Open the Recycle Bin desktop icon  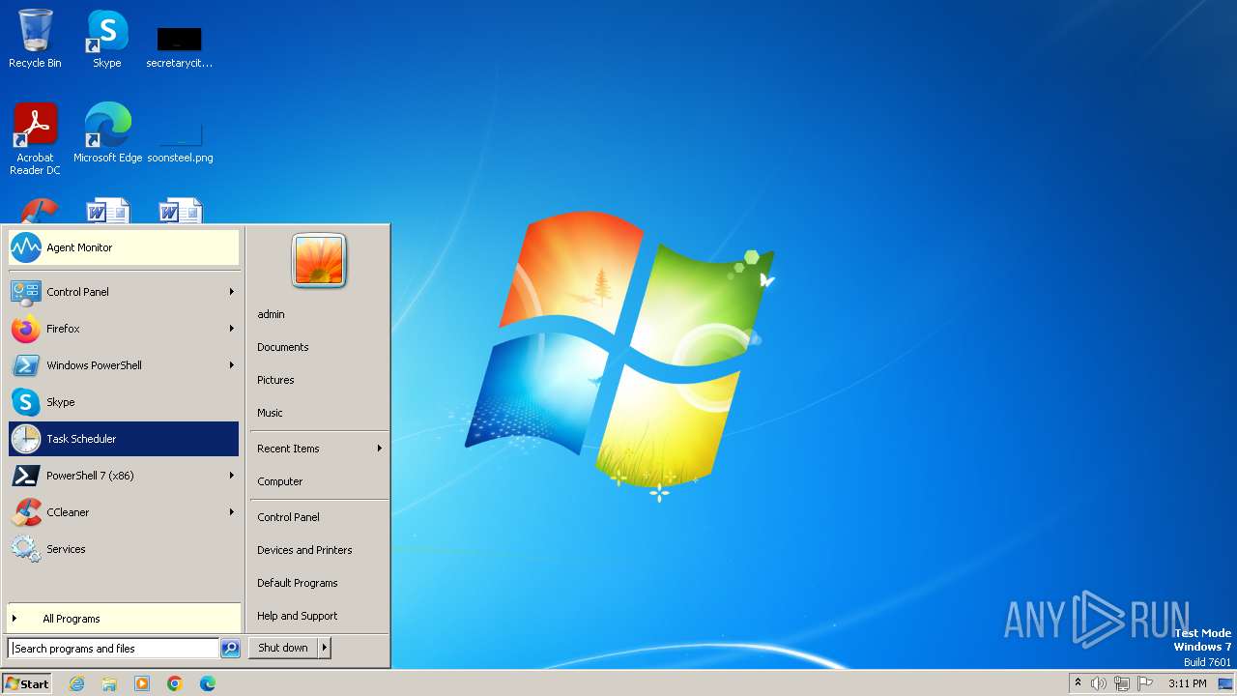pyautogui.click(x=35, y=40)
